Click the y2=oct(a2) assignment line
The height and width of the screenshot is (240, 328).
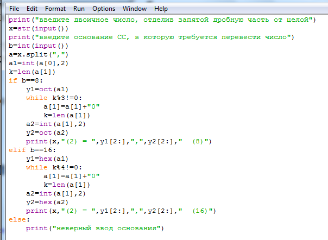[x=45, y=132]
